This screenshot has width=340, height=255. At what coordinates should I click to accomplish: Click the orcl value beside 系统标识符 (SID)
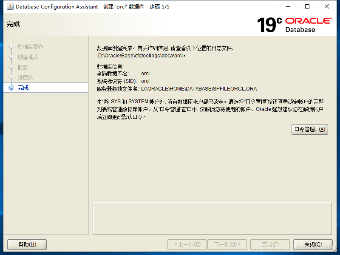tap(145, 81)
